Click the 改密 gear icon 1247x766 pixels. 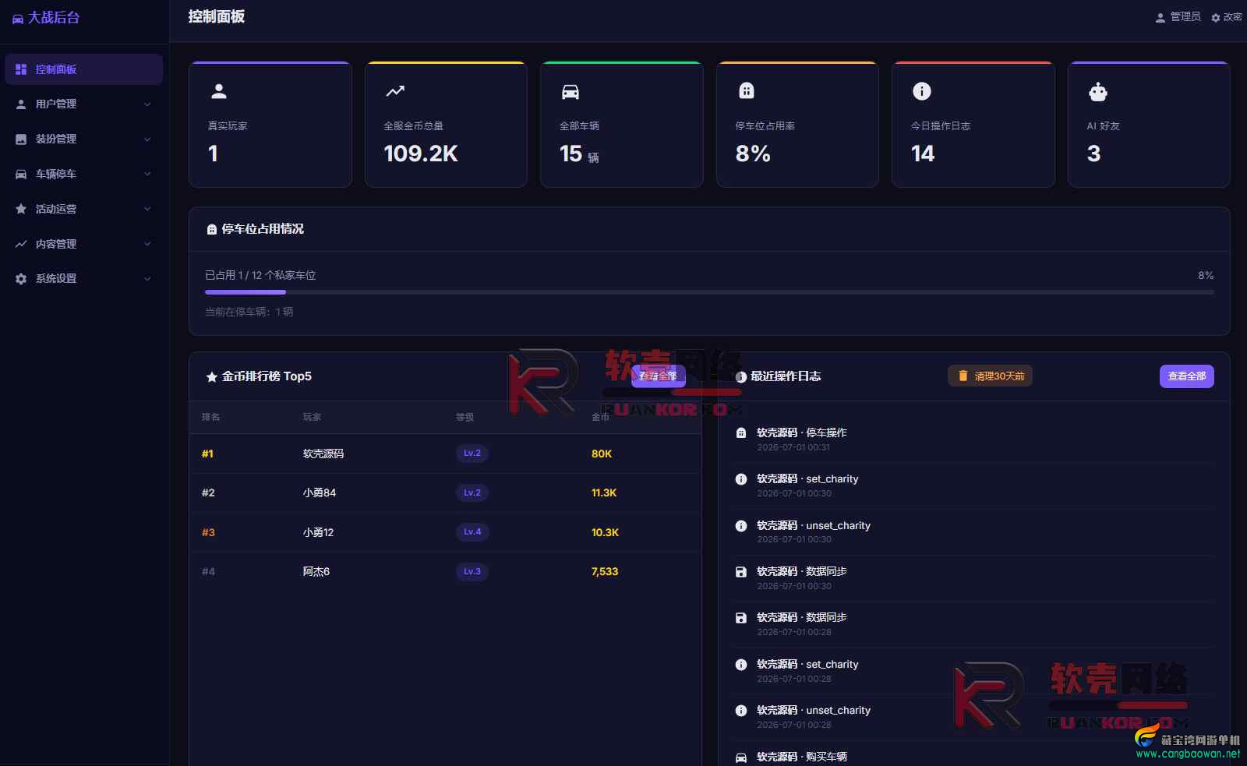click(x=1216, y=17)
